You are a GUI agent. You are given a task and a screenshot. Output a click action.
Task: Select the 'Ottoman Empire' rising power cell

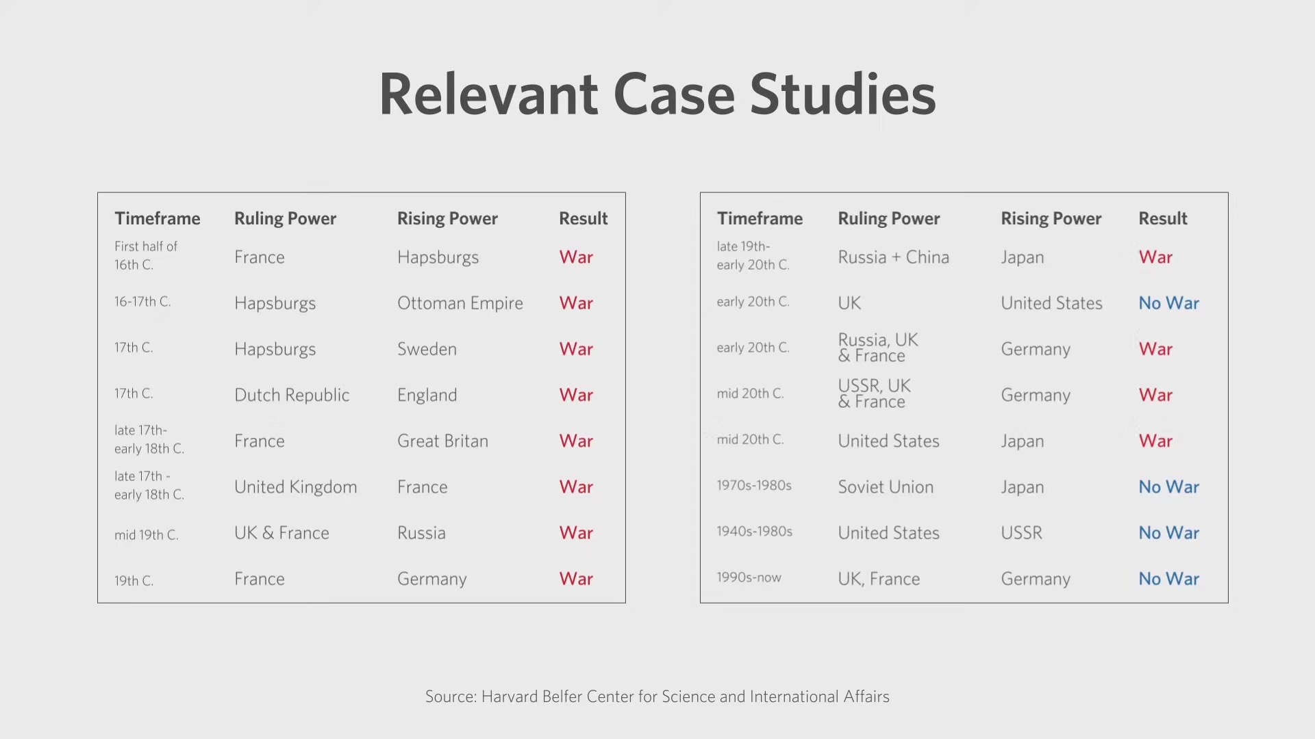pos(460,303)
